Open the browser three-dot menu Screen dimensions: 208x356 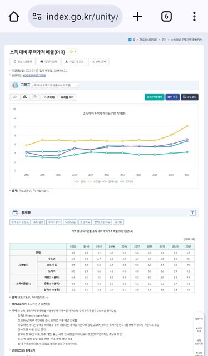[194, 17]
